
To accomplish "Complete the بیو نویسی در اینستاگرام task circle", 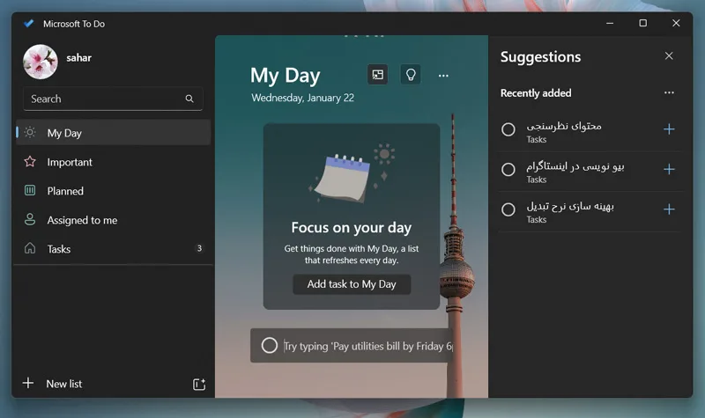I will click(508, 169).
